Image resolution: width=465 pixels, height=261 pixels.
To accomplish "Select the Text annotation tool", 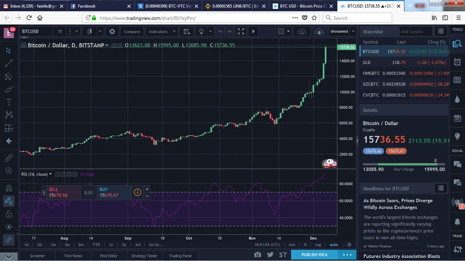I will click(x=9, y=102).
